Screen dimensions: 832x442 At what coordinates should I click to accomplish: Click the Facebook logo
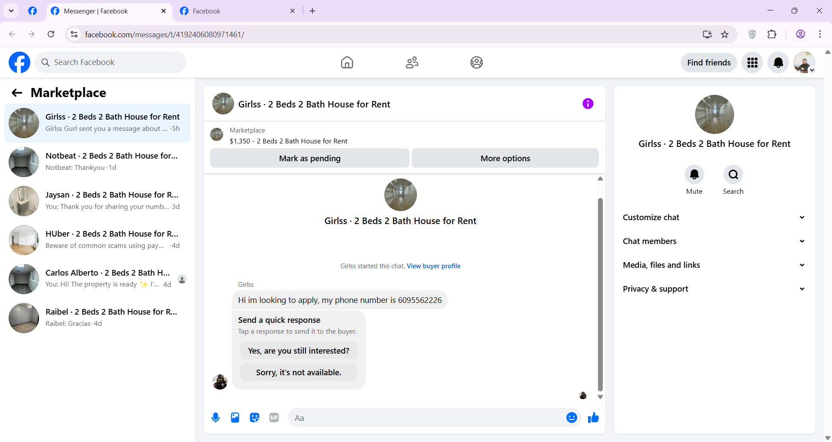[19, 62]
